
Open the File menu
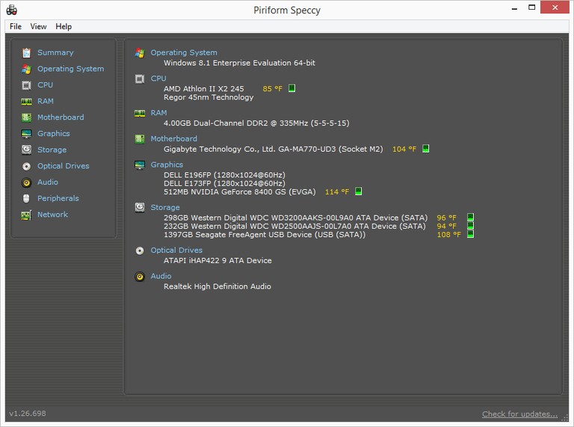[x=16, y=26]
